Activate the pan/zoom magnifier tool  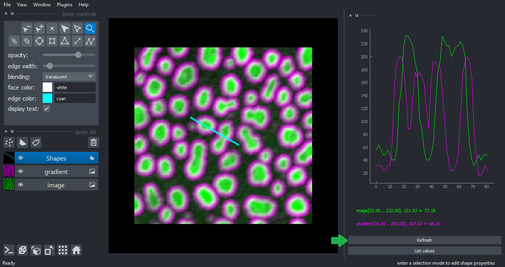coord(90,28)
